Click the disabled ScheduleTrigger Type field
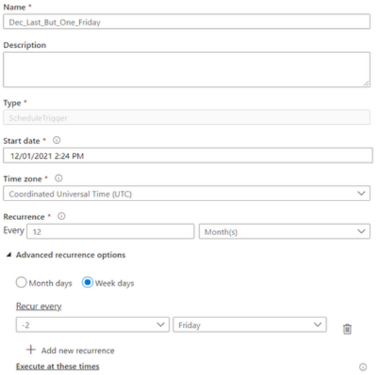This screenshot has height=375, width=379. tap(187, 117)
